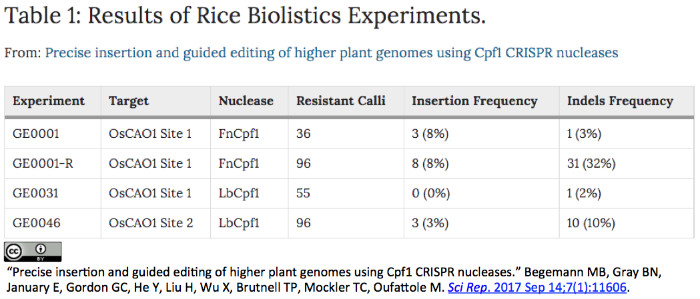Viewport: 700px width, 299px height.
Task: Select the Insertion Frequency column header
Action: click(474, 101)
